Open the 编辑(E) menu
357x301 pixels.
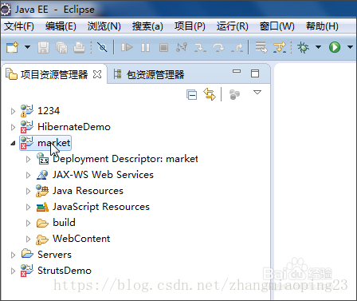61,26
